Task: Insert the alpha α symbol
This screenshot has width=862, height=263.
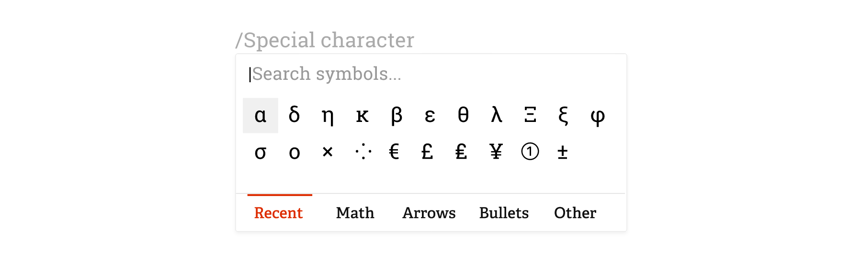Action: (x=261, y=115)
